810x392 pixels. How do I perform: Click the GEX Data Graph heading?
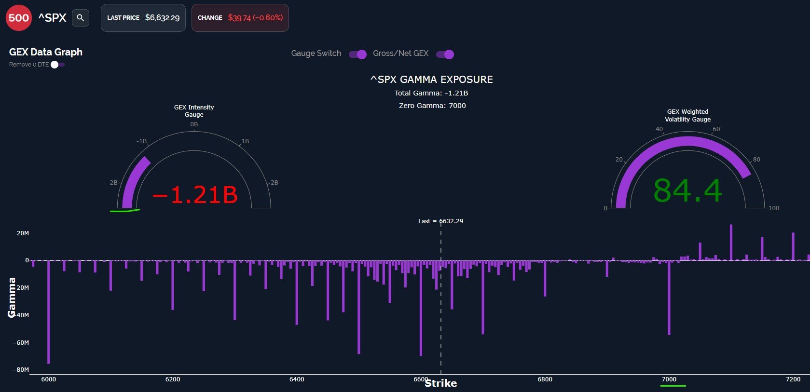click(x=46, y=52)
